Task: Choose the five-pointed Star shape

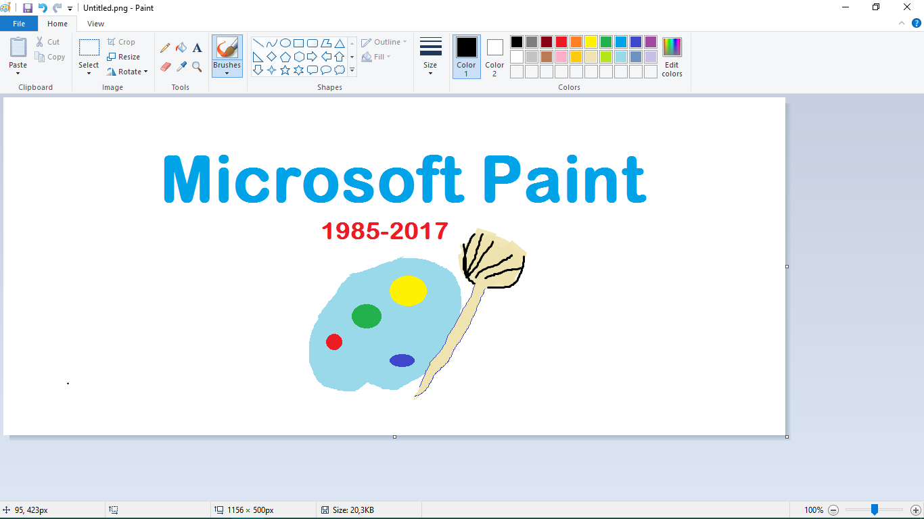Action: click(x=285, y=70)
